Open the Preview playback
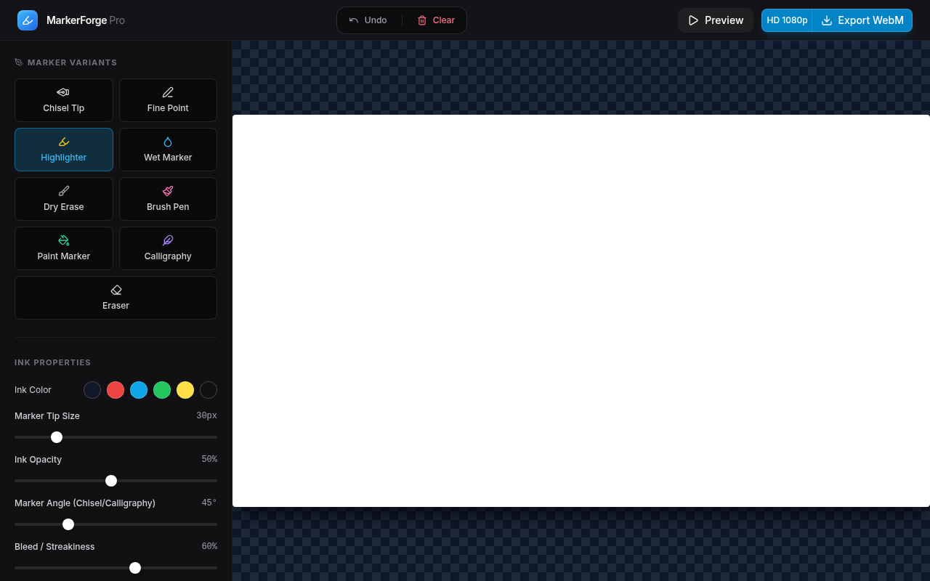The image size is (930, 581). pyautogui.click(x=716, y=20)
